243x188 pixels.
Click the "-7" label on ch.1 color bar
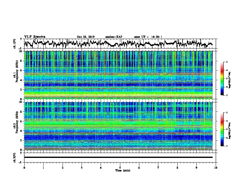coord(226,95)
